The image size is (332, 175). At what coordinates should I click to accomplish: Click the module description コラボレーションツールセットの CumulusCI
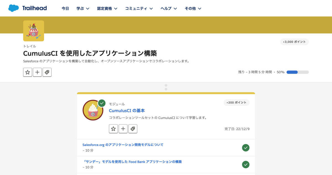pyautogui.click(x=158, y=118)
